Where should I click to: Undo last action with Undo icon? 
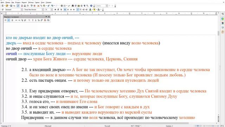52,6
